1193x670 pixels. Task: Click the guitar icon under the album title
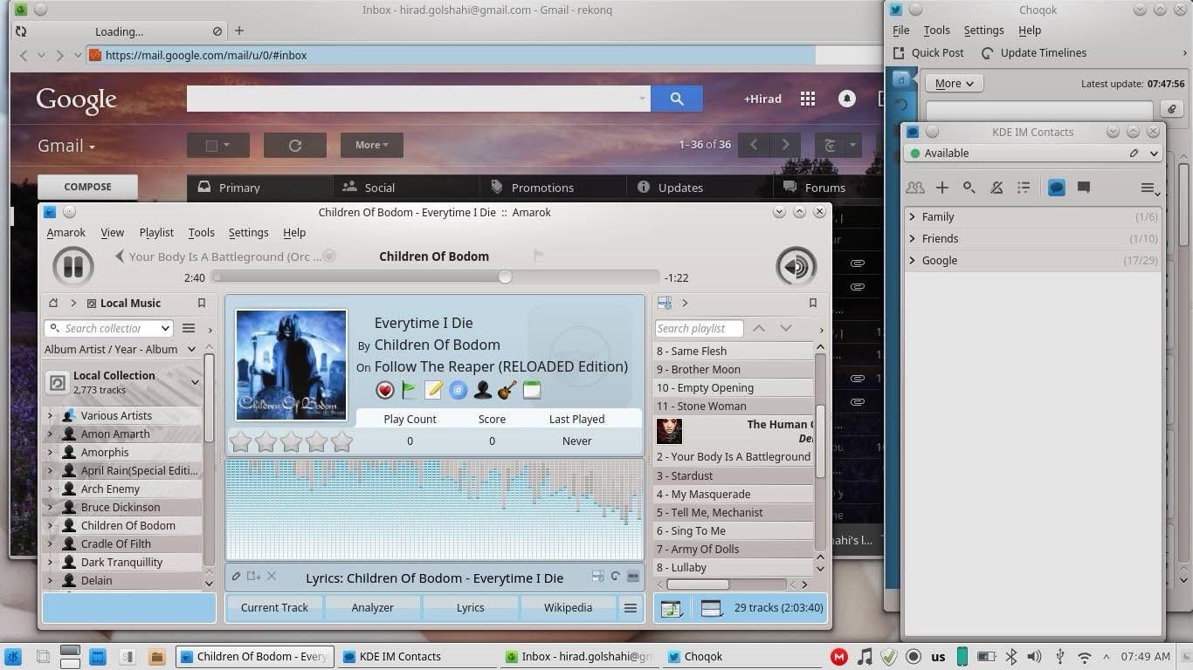[x=507, y=391]
